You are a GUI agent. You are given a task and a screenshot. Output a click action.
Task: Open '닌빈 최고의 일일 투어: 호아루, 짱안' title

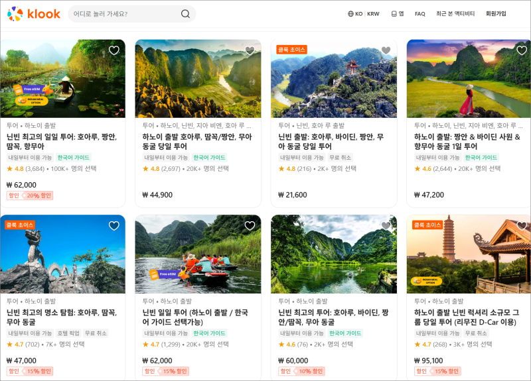tap(62, 142)
